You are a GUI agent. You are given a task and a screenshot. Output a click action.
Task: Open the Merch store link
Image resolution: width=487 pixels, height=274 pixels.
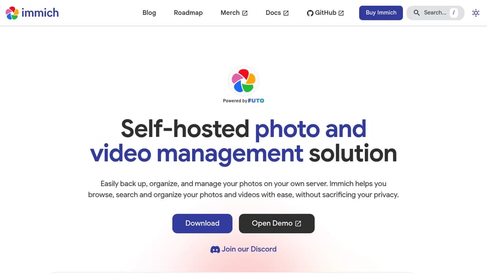(234, 13)
